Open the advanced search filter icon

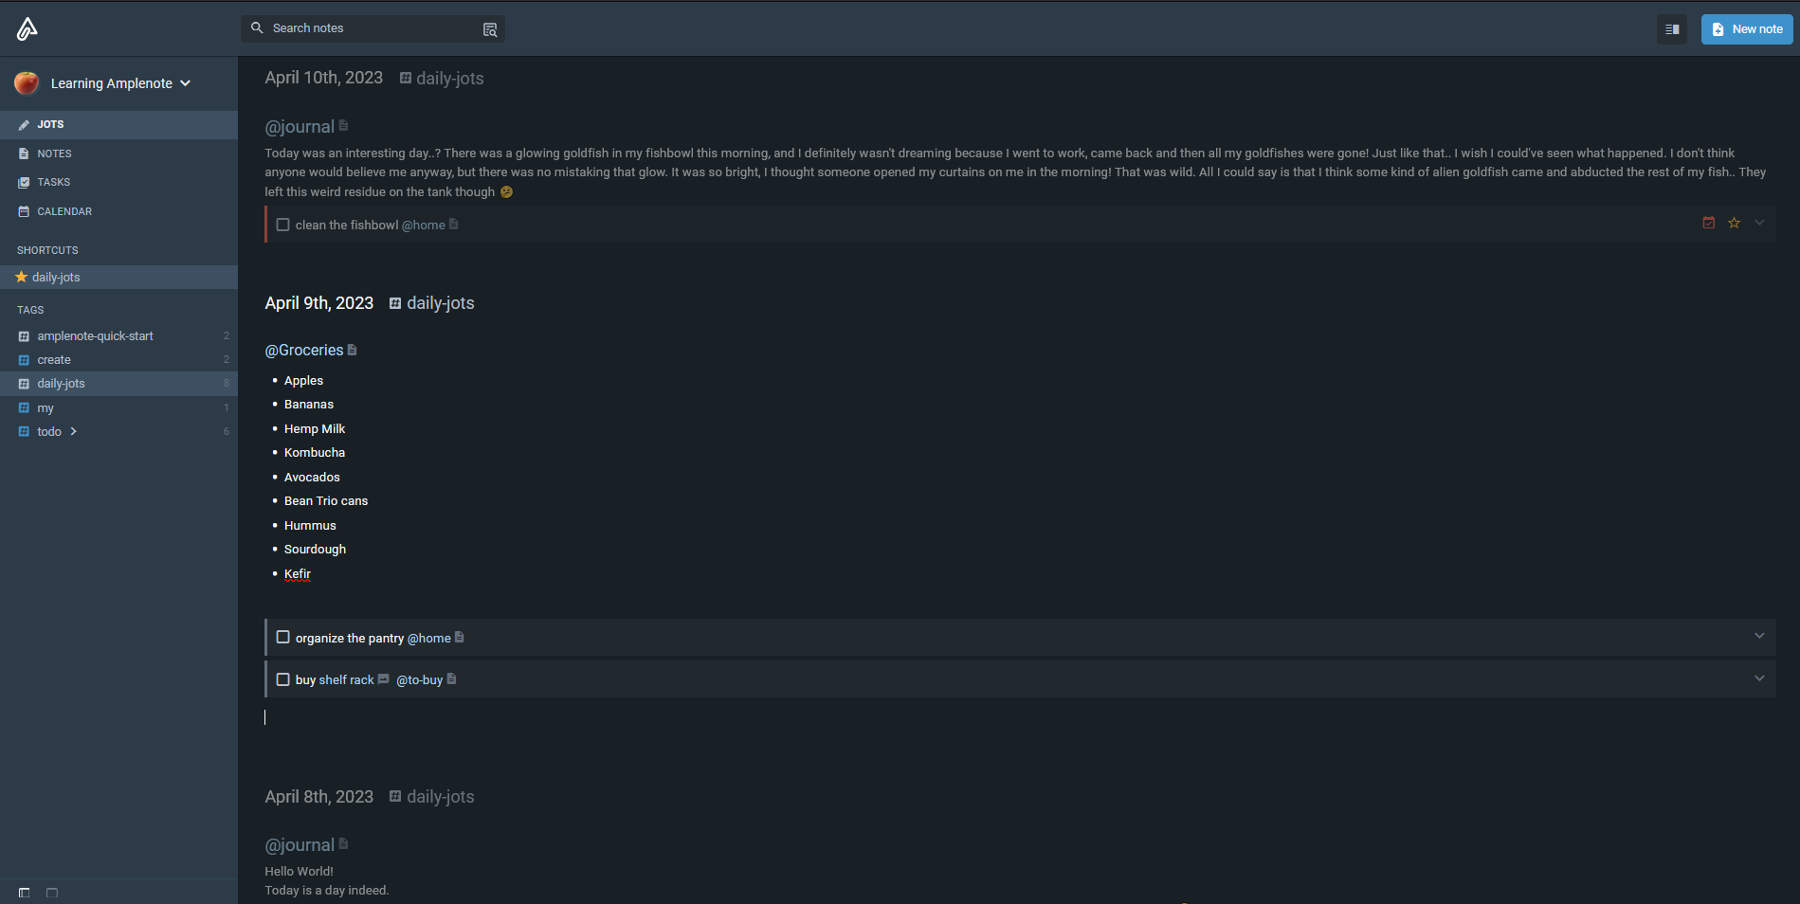pos(490,29)
